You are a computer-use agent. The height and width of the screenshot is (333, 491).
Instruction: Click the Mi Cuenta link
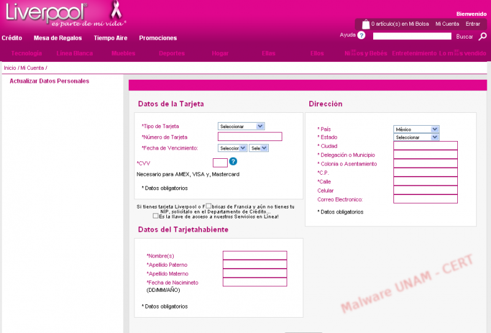tap(447, 24)
